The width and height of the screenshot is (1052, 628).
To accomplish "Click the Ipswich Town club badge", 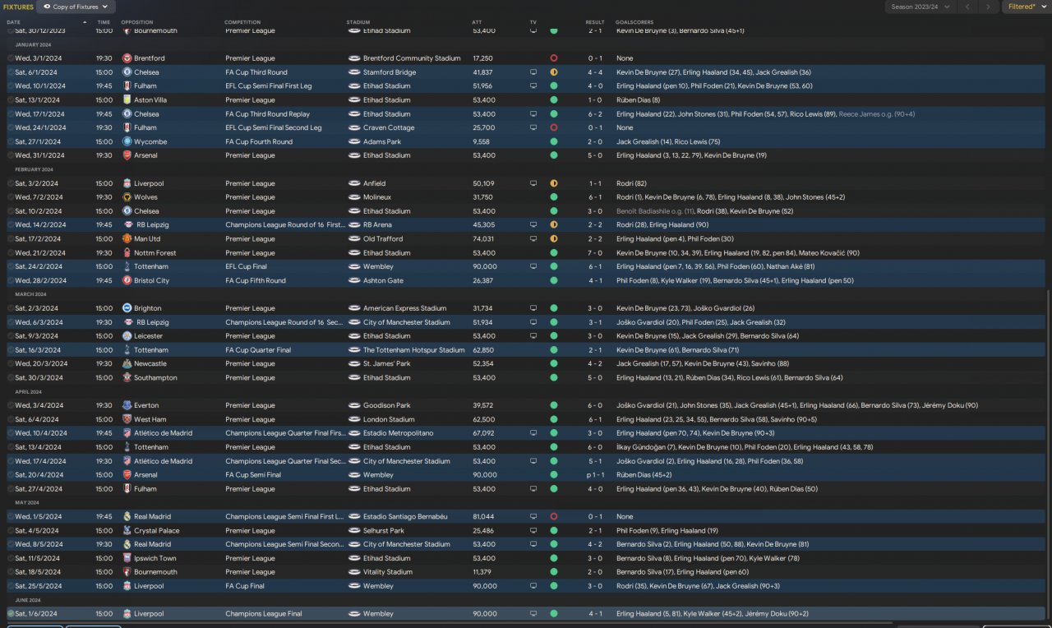I will 127,558.
